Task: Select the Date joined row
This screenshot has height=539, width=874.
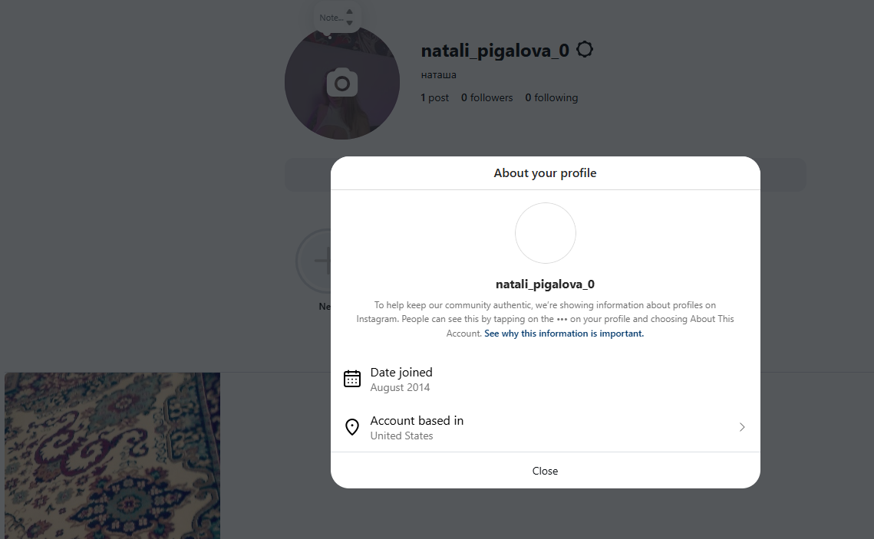Action: click(x=545, y=380)
